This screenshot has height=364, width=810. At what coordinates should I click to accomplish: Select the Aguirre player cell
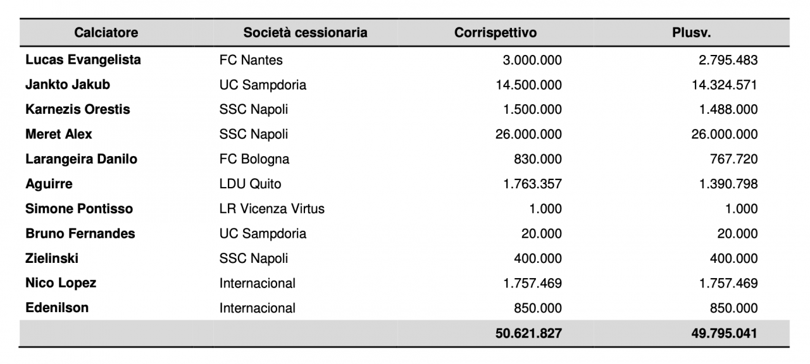tap(49, 184)
